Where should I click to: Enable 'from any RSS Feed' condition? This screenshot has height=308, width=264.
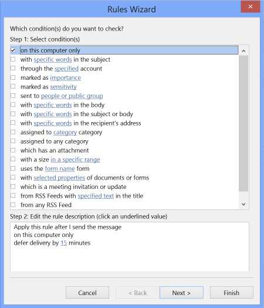click(13, 205)
